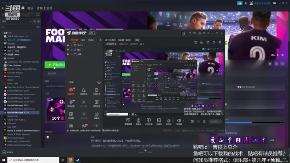Screen dimensions: 290x163
Task: Click the share icon in 直播伴侣 header
Action: pyautogui.click(x=220, y=42)
